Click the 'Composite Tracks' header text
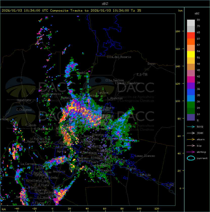Image resolution: width=210 pixels, height=212 pixels. click(66, 11)
